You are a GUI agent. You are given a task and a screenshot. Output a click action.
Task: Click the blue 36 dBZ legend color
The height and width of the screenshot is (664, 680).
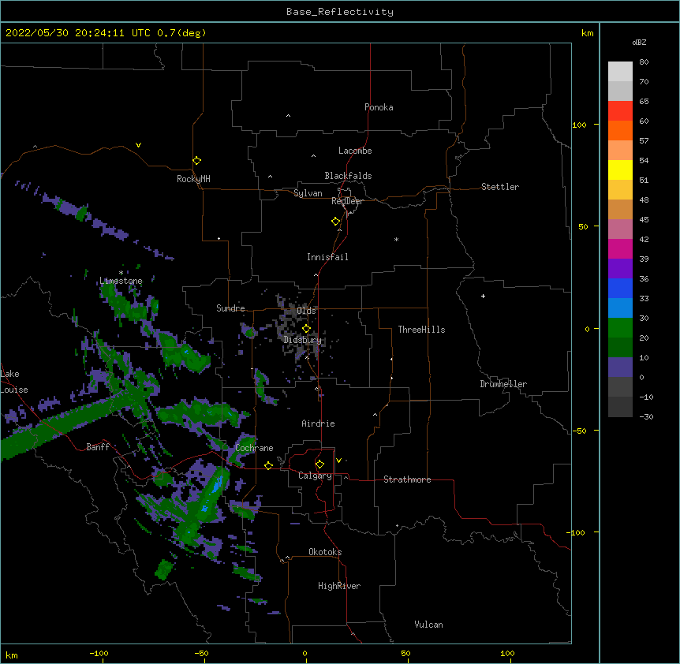620,288
